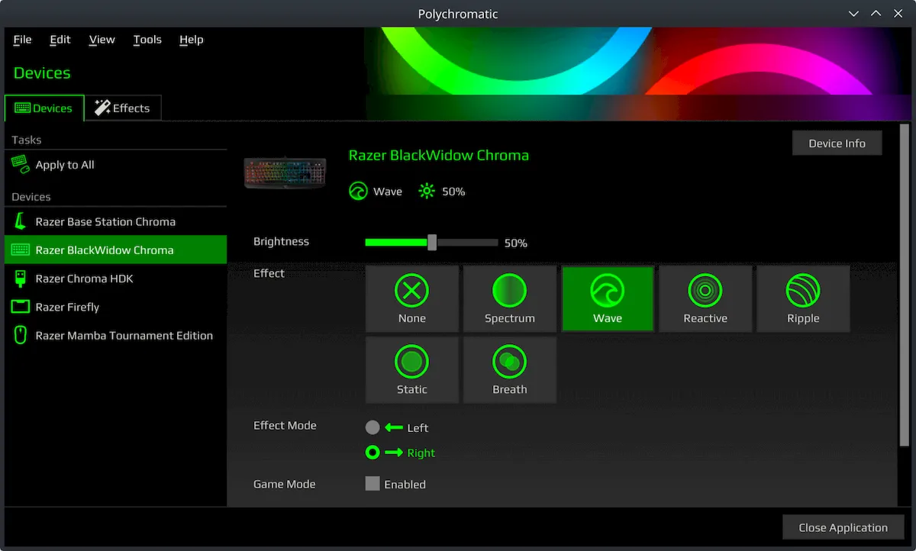
Task: Open the Edit menu
Action: (x=60, y=40)
